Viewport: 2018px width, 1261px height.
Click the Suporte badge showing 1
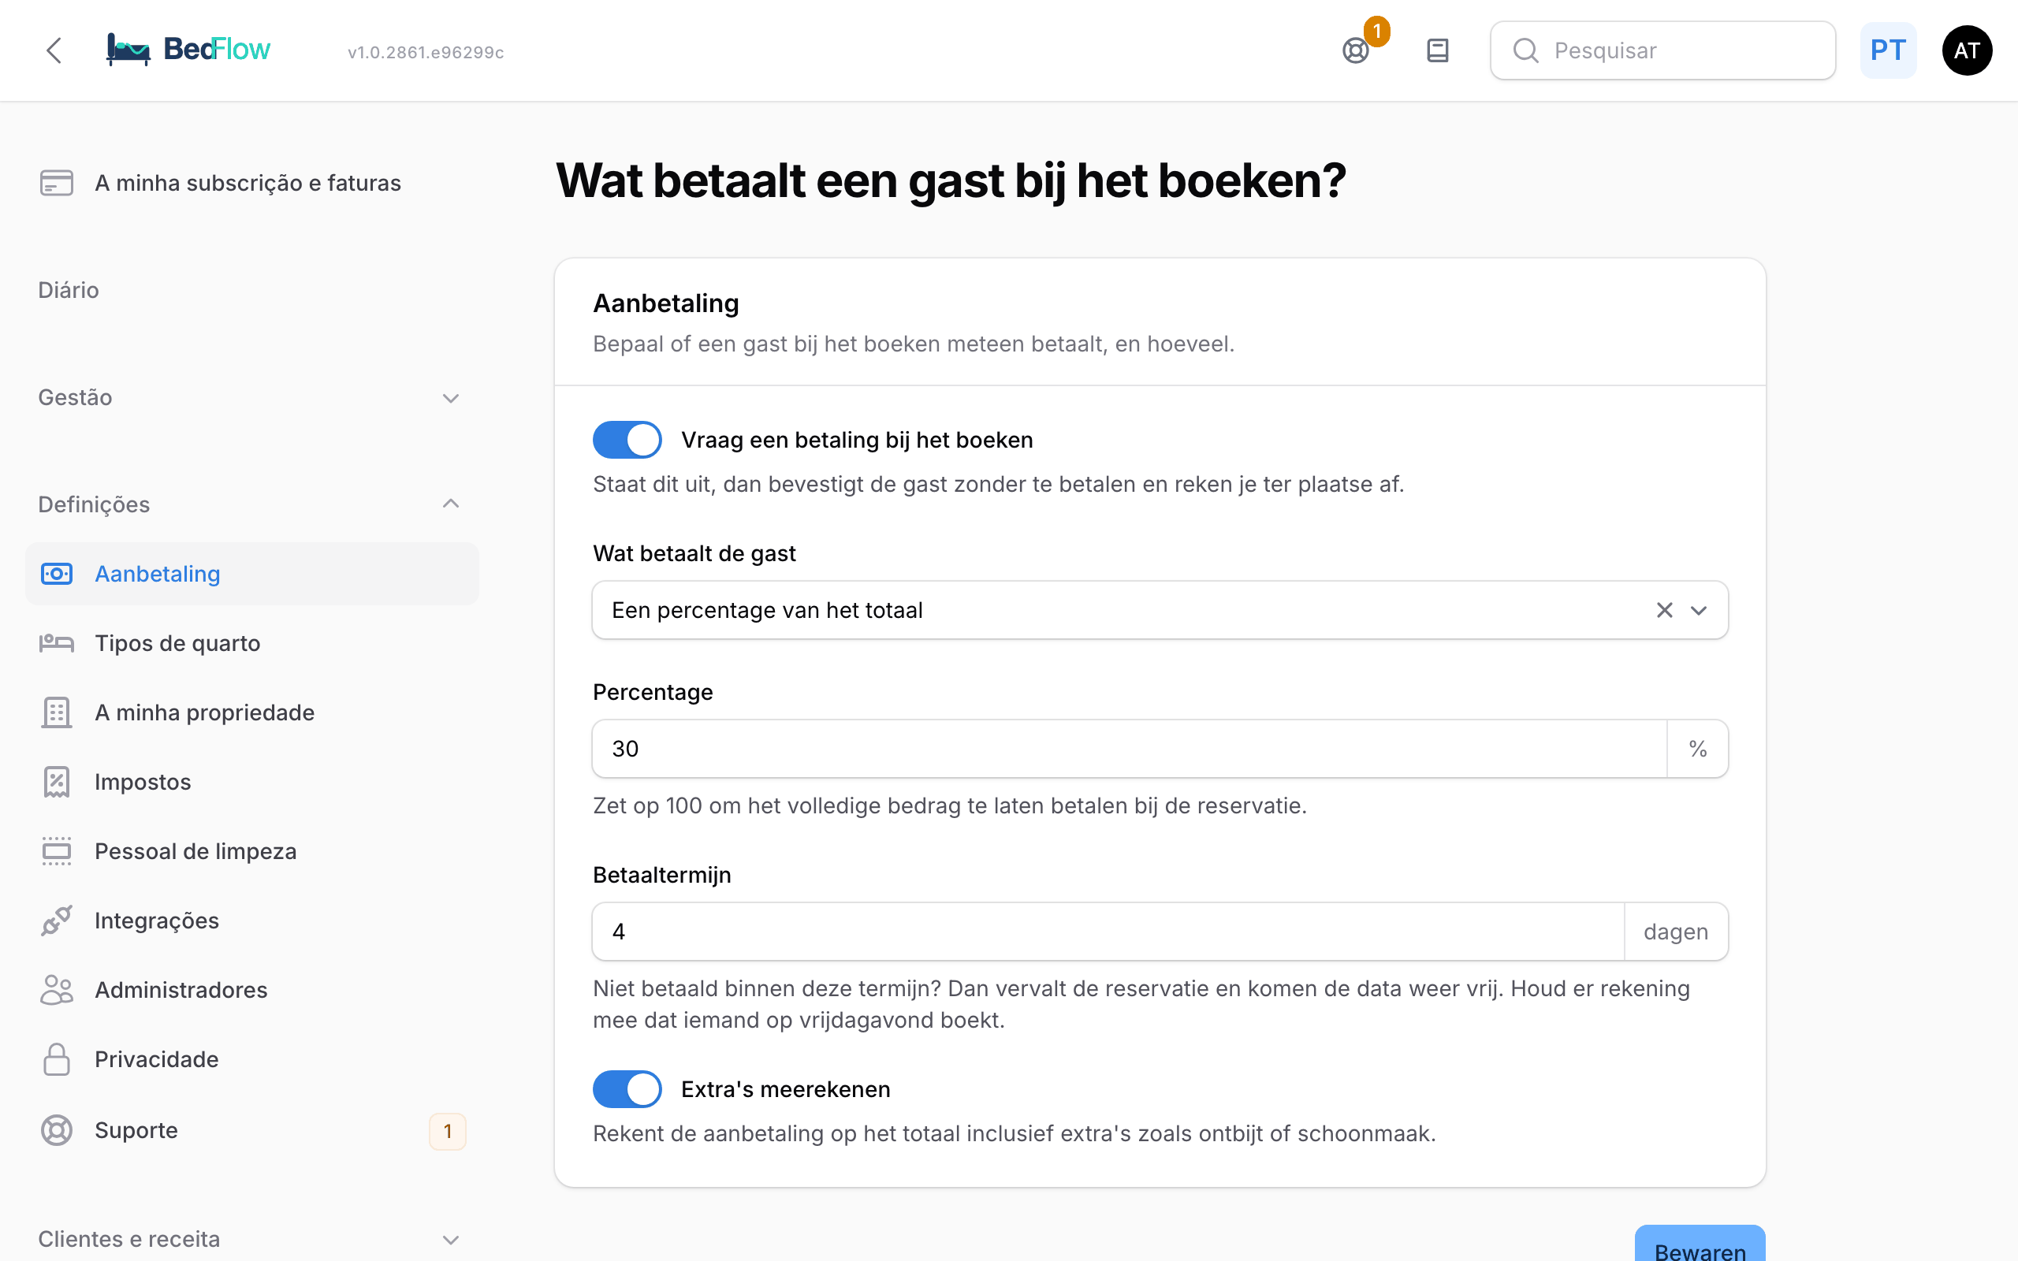tap(448, 1131)
